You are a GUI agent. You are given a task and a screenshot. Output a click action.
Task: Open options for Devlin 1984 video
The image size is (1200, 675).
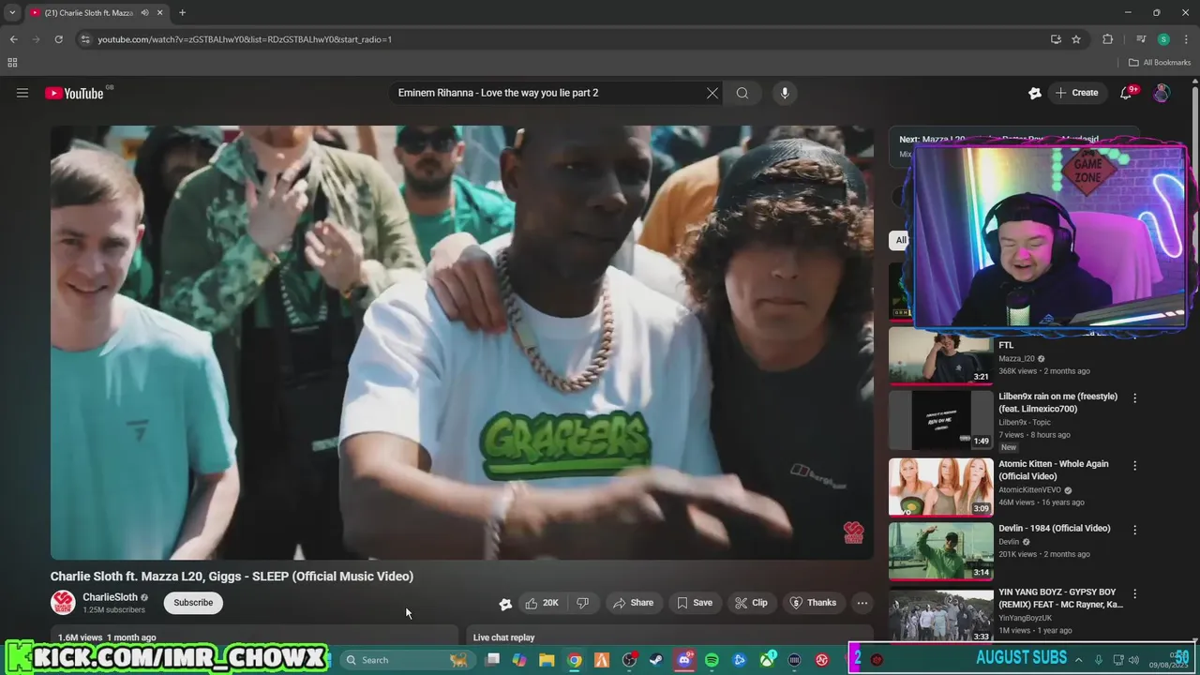(x=1134, y=530)
